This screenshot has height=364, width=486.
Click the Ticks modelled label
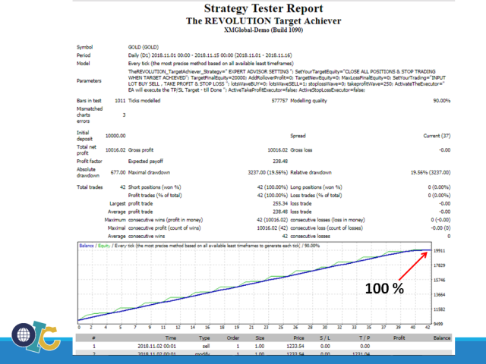144,101
